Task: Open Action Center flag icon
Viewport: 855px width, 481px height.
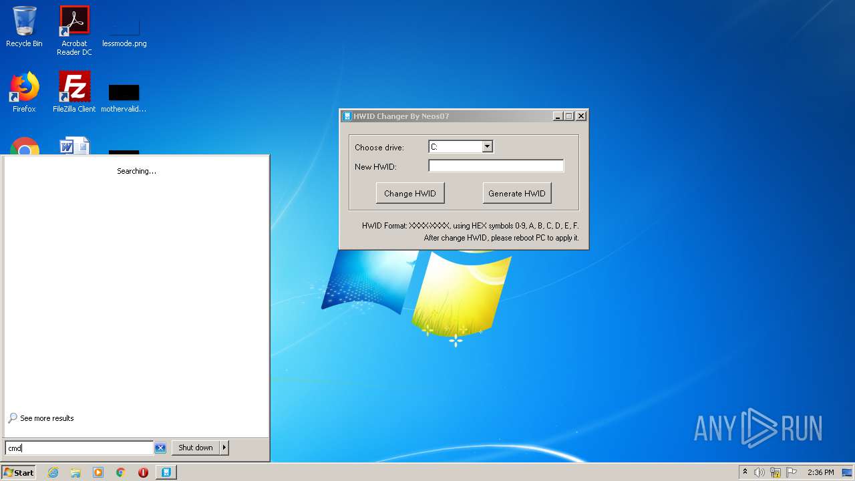Action: tap(792, 472)
